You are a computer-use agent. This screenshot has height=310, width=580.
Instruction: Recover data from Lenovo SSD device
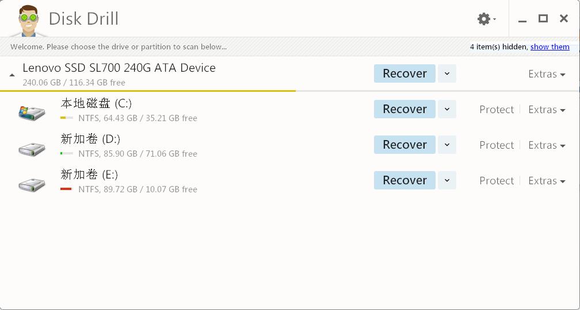click(x=405, y=73)
